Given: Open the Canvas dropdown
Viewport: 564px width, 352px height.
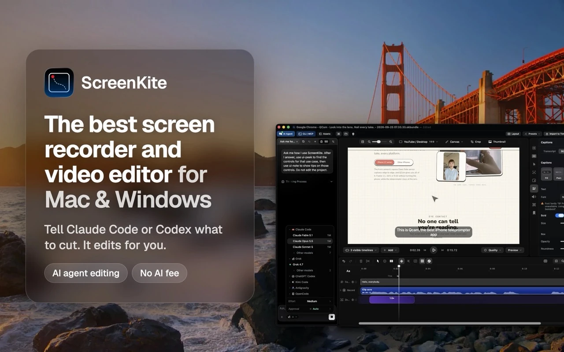Looking at the screenshot, I should click(x=454, y=142).
